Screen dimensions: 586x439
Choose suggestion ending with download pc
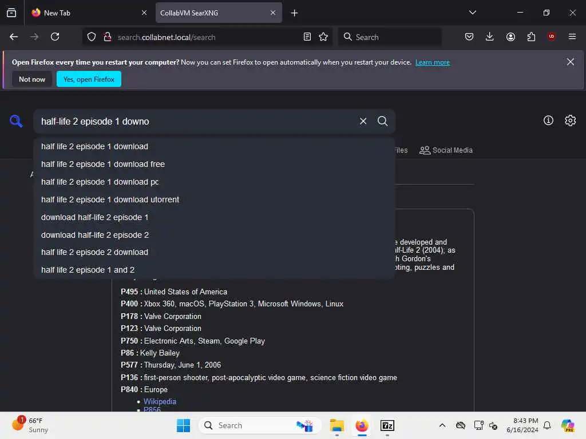(x=214, y=182)
